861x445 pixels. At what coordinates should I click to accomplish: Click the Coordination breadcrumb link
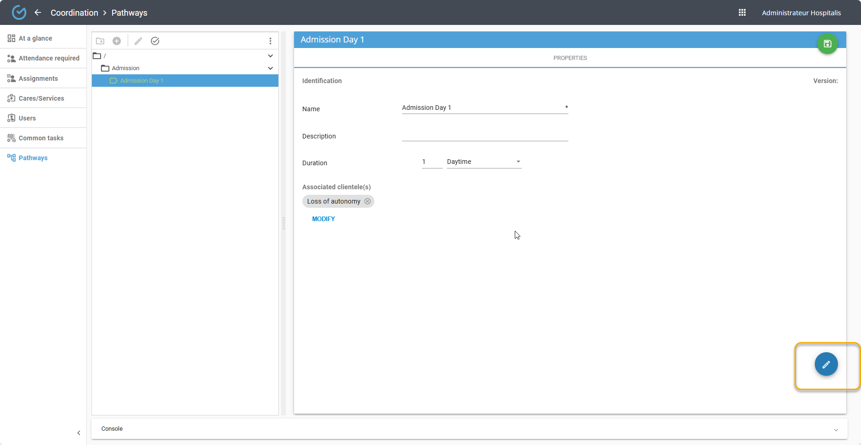pos(74,12)
